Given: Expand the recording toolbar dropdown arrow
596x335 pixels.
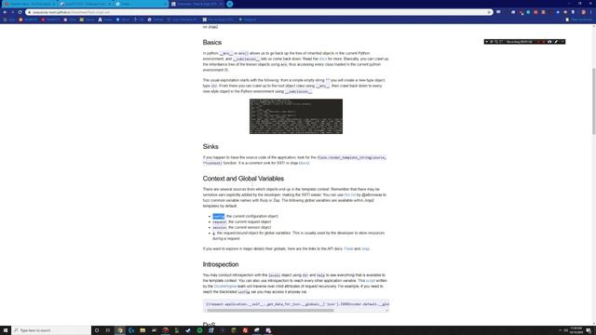Looking at the screenshot, I should coord(486,42).
